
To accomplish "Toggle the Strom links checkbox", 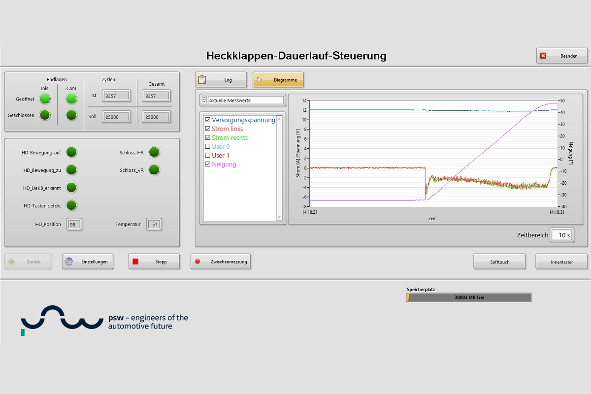I will 207,129.
